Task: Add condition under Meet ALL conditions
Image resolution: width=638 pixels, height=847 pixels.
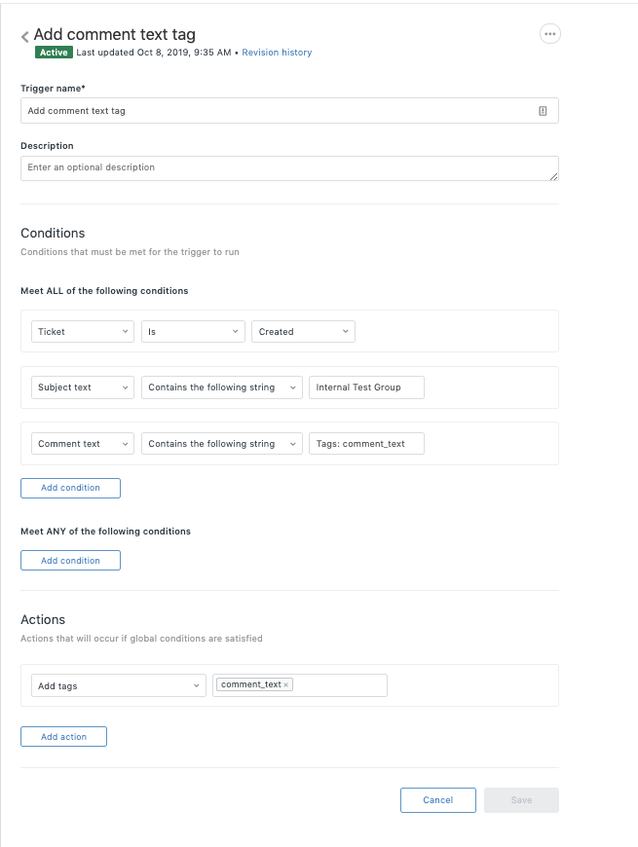Action: 70,488
